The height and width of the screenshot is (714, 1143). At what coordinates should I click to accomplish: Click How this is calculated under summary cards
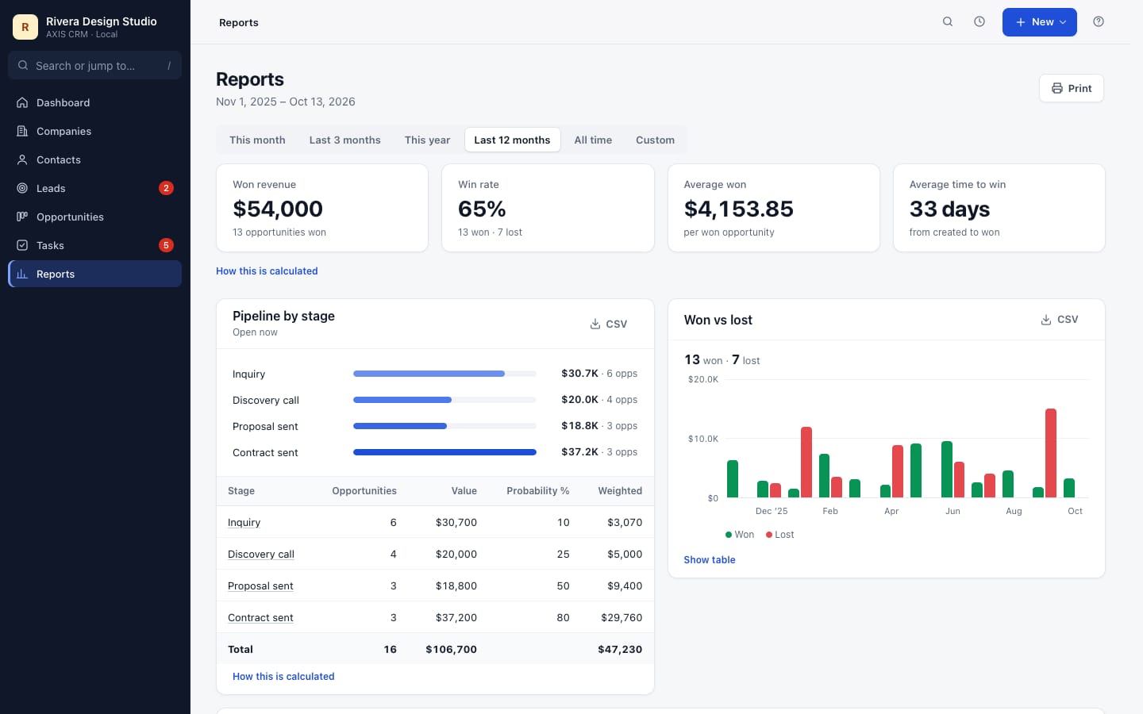pos(267,271)
